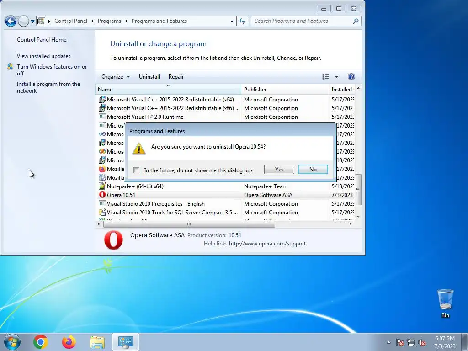Click Notepad++ Team publisher cell

266,186
